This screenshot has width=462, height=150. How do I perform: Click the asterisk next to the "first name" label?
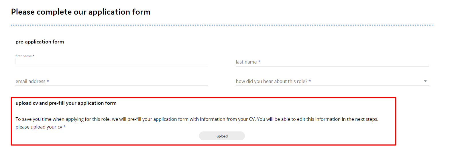pyautogui.click(x=34, y=56)
